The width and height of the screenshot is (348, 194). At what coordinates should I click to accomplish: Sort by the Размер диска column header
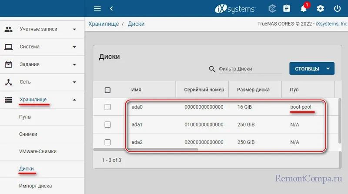point(253,90)
